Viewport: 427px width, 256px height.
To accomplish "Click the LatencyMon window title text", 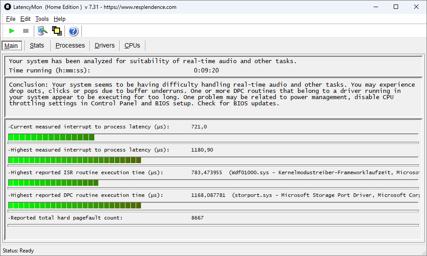I will pyautogui.click(x=95, y=7).
